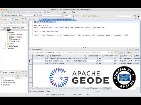Click the Quick Access search field
Screen dimensions: 141x105
(125, 16)
